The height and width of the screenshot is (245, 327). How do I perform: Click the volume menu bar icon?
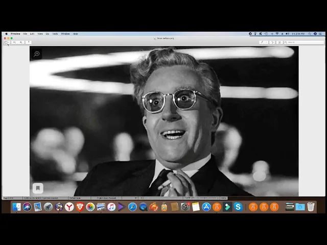click(287, 34)
